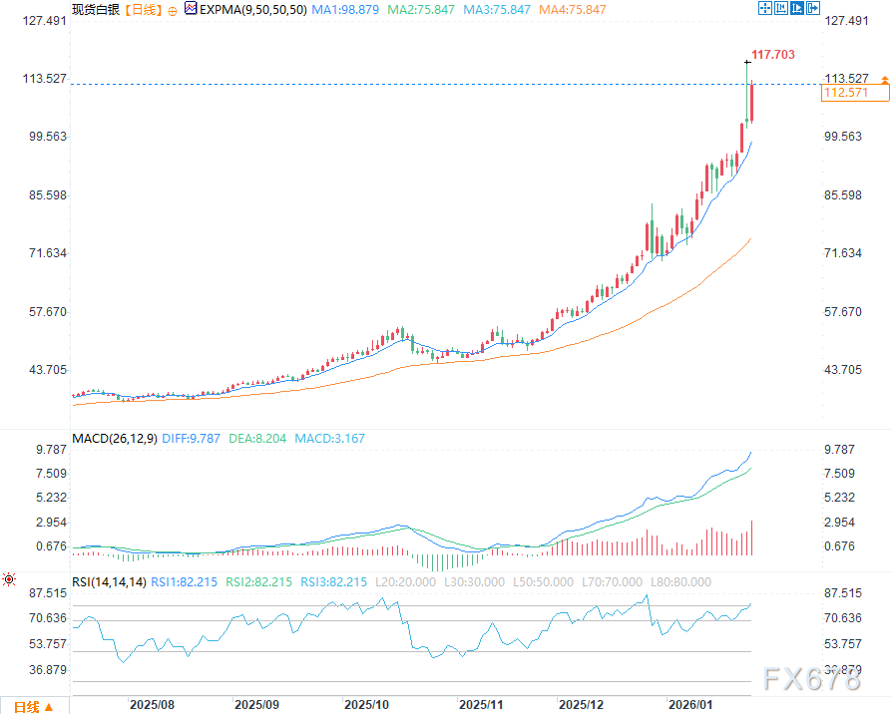Click the orange circle icon beside 日线
The width and height of the screenshot is (891, 714).
click(x=174, y=9)
